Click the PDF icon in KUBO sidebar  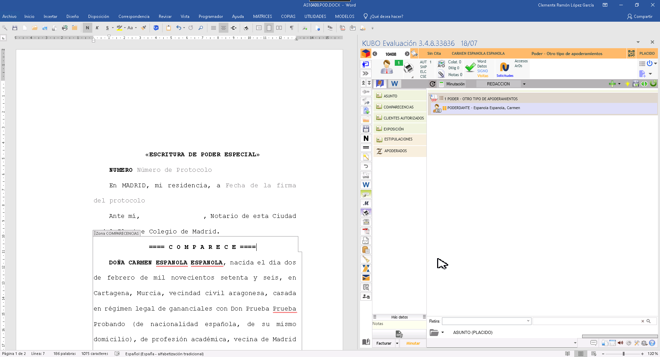366,231
